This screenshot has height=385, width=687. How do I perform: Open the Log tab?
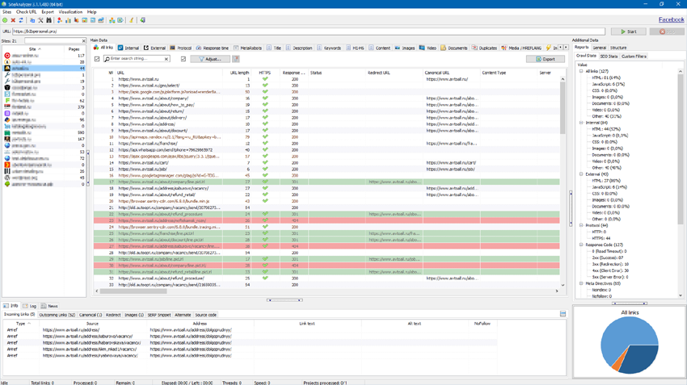[30, 306]
